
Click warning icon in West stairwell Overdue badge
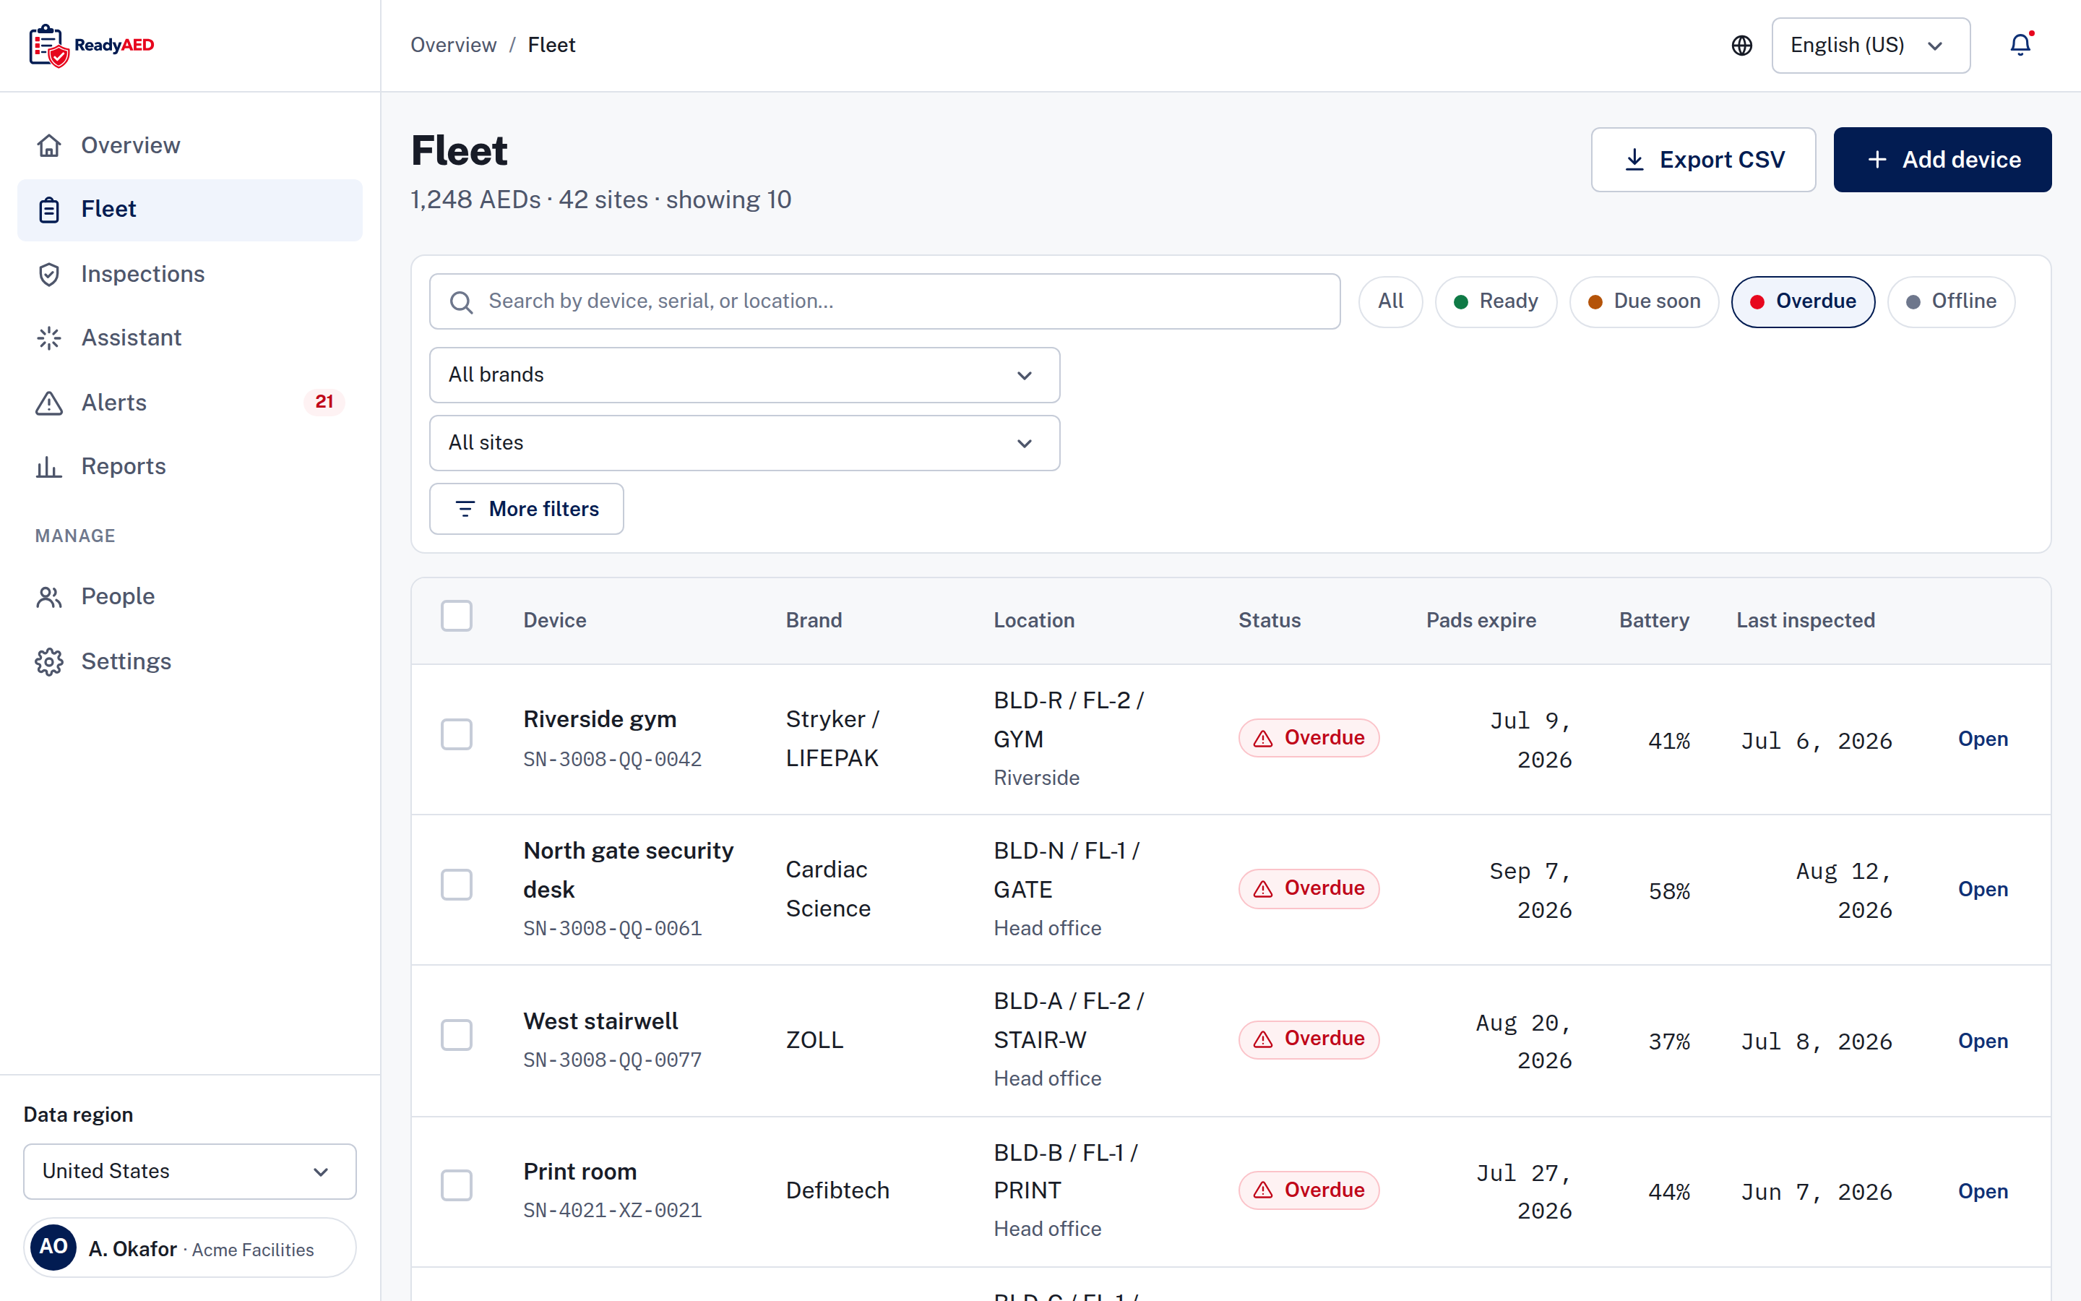[1263, 1039]
